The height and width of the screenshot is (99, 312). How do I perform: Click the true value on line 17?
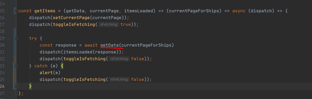[126, 25]
